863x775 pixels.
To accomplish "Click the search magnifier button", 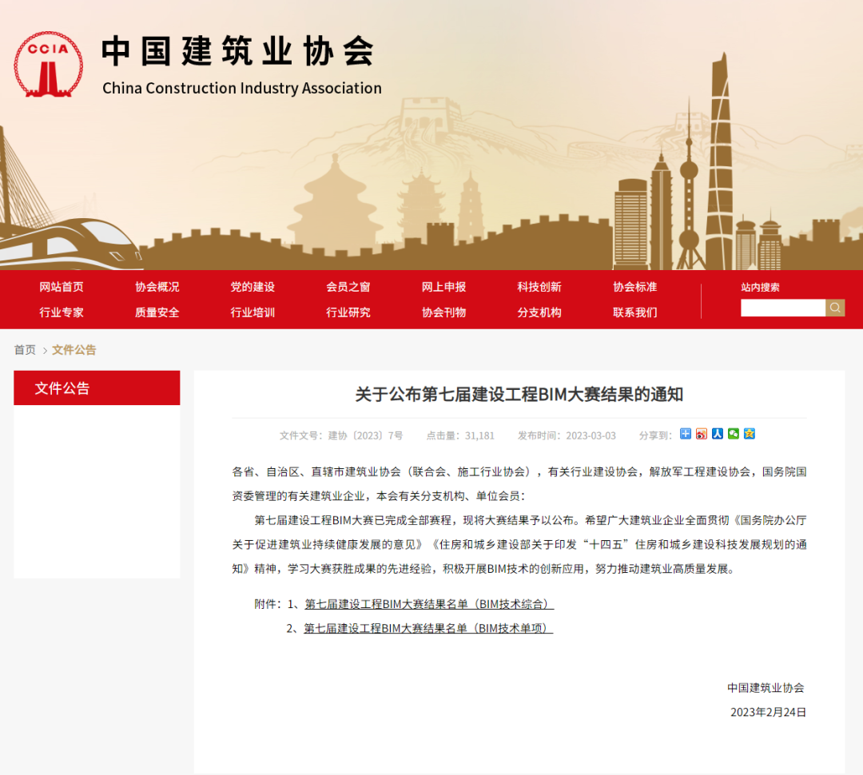I will pyautogui.click(x=835, y=308).
